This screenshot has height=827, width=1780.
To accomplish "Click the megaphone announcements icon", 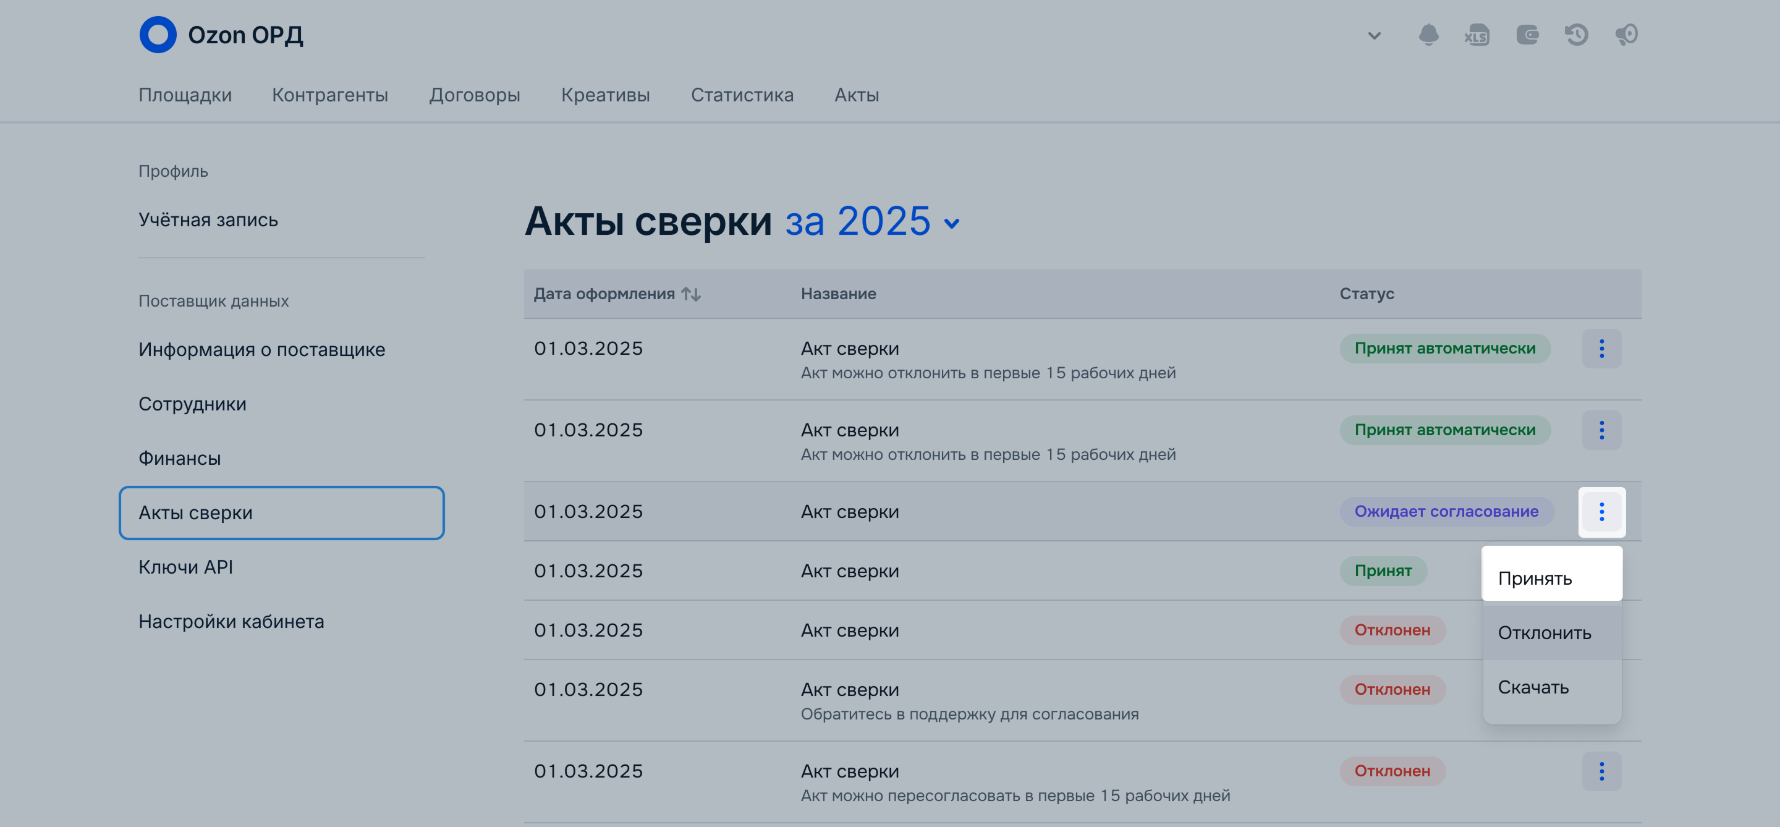I will [1626, 35].
